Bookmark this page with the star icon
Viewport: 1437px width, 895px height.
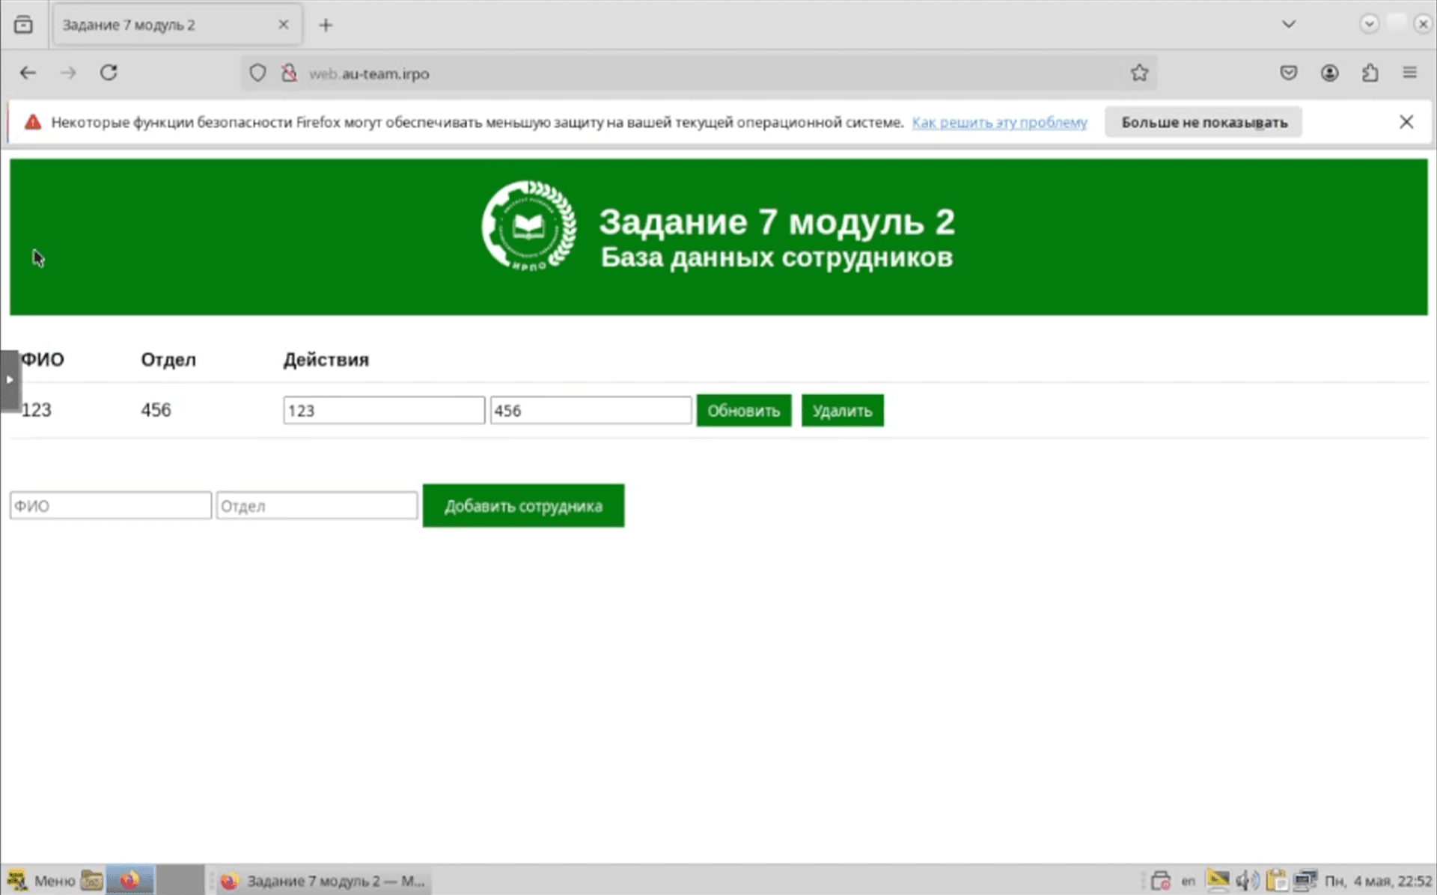point(1139,73)
